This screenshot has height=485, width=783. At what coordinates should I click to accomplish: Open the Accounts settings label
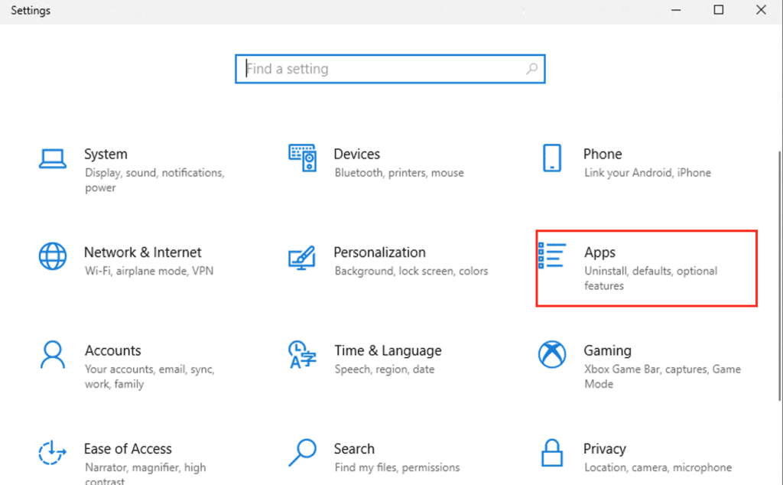pos(112,350)
